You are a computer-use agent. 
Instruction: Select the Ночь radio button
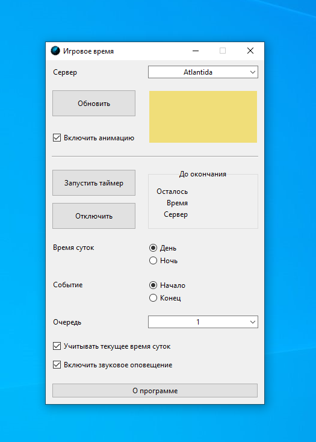pos(153,261)
